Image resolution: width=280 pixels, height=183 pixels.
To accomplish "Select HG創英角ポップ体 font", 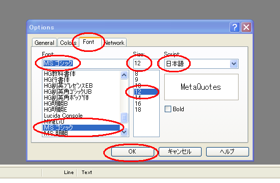I will click(81, 98).
